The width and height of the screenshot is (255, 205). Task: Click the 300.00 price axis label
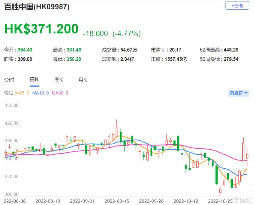click(x=11, y=194)
